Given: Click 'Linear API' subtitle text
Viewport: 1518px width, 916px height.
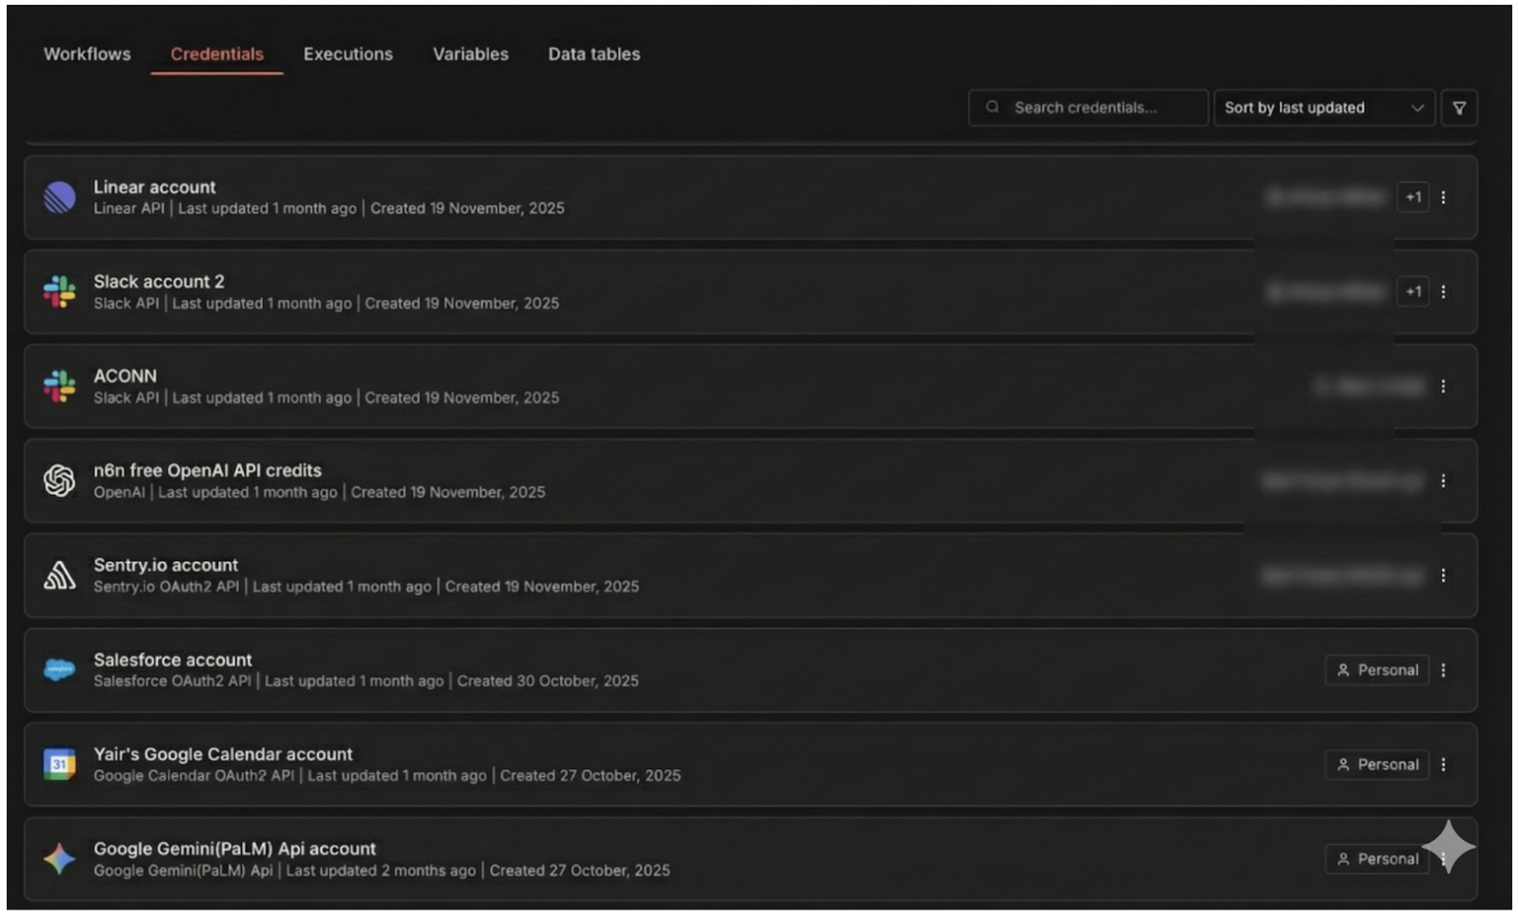Looking at the screenshot, I should click(x=129, y=209).
